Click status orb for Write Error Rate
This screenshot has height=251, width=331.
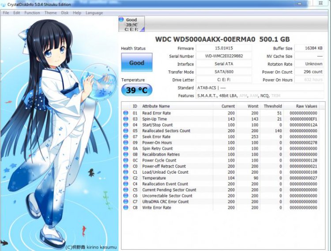[x=126, y=208]
